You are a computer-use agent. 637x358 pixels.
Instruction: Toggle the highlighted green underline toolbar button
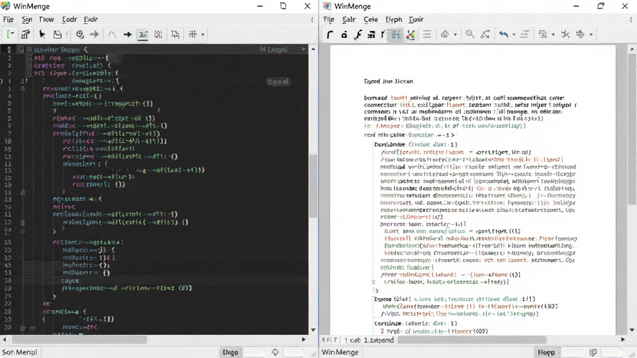pyautogui.click(x=143, y=35)
